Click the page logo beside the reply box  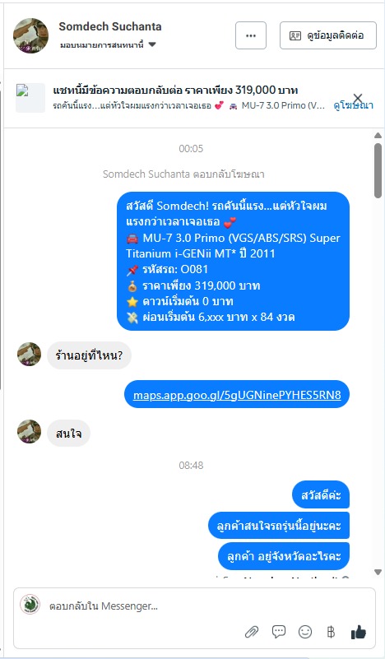(30, 605)
